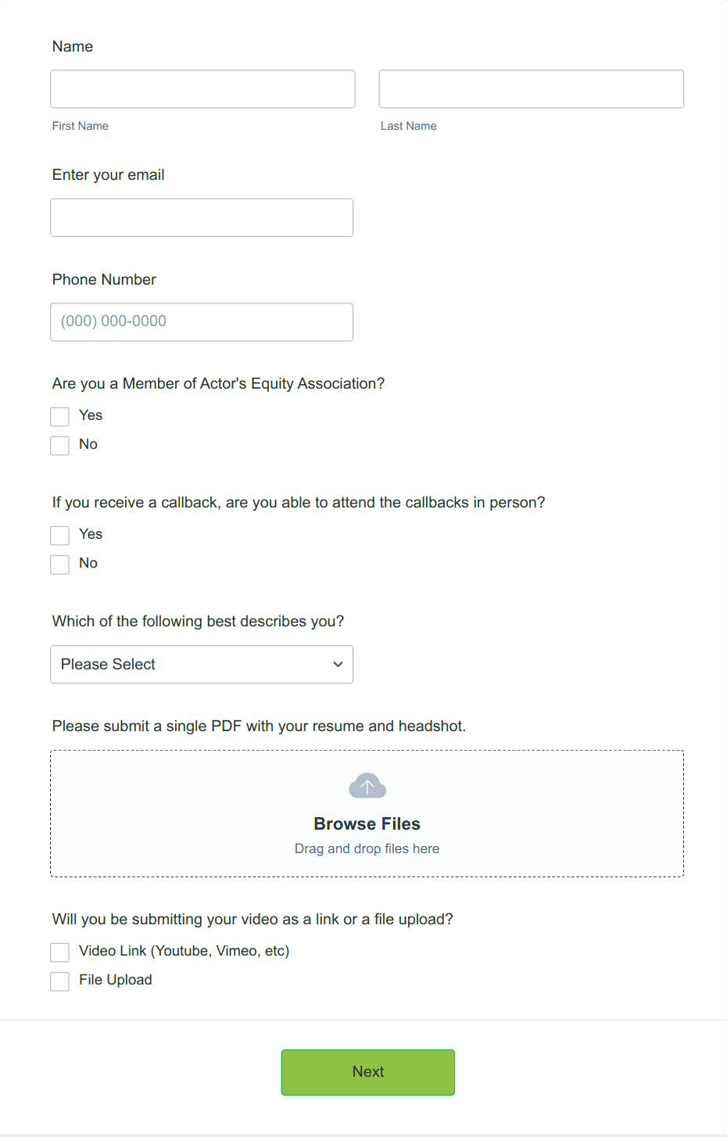
Task: Click the Next button
Action: click(367, 1072)
